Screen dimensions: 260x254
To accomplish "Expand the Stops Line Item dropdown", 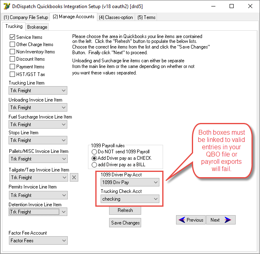I will coord(38,140).
